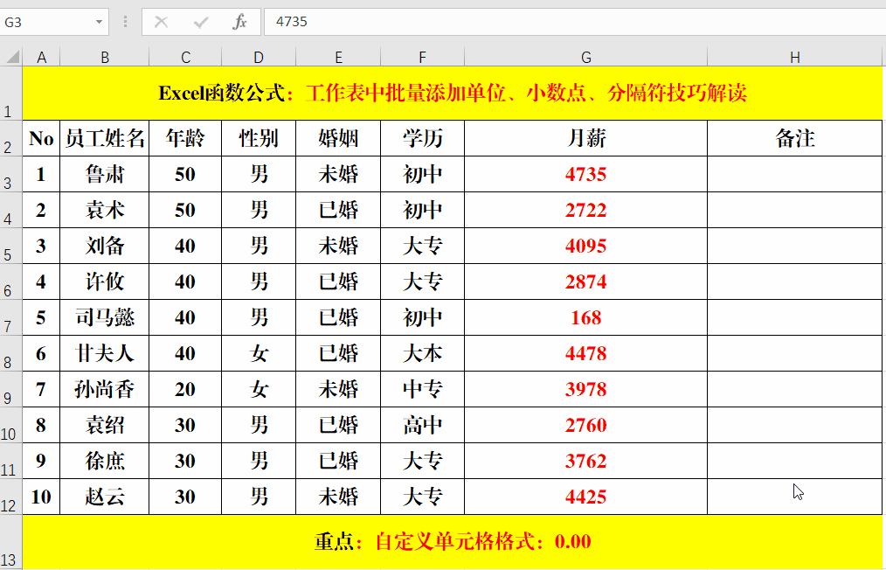Image resolution: width=886 pixels, height=570 pixels.
Task: Click 甘夫人's gender cell 女
Action: point(259,353)
